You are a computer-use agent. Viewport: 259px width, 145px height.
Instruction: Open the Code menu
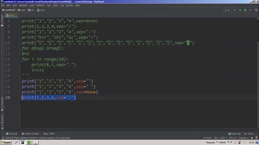(32, 5)
